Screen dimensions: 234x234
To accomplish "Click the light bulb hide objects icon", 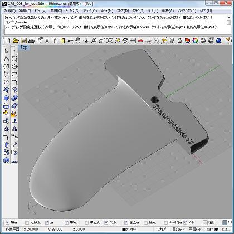I will 172,41.
